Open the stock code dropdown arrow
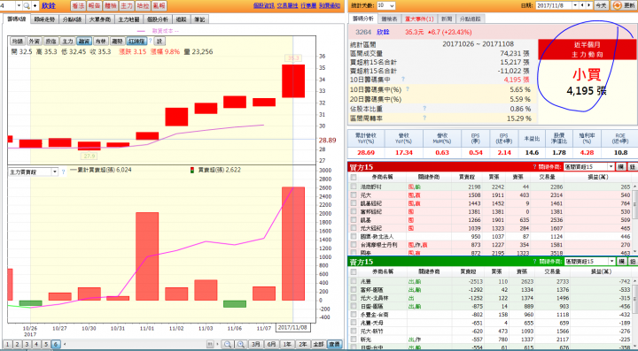This screenshot has width=638, height=351. click(19, 5)
